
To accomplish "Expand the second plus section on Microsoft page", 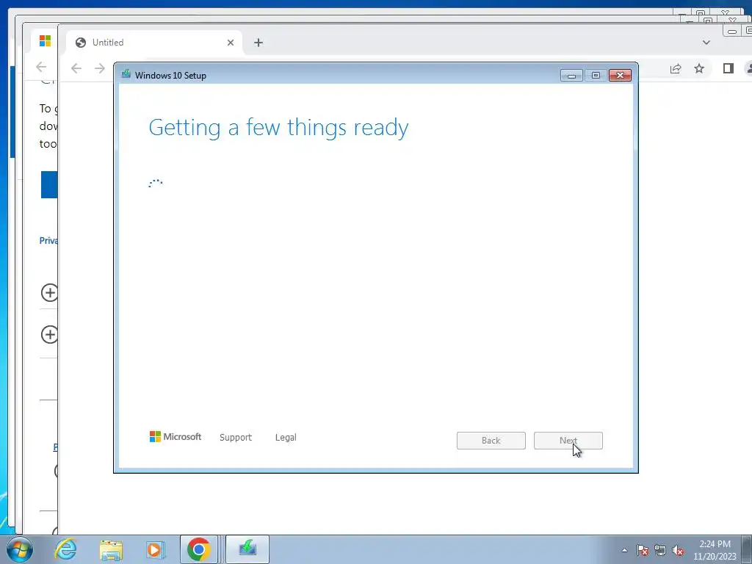I will 49,334.
